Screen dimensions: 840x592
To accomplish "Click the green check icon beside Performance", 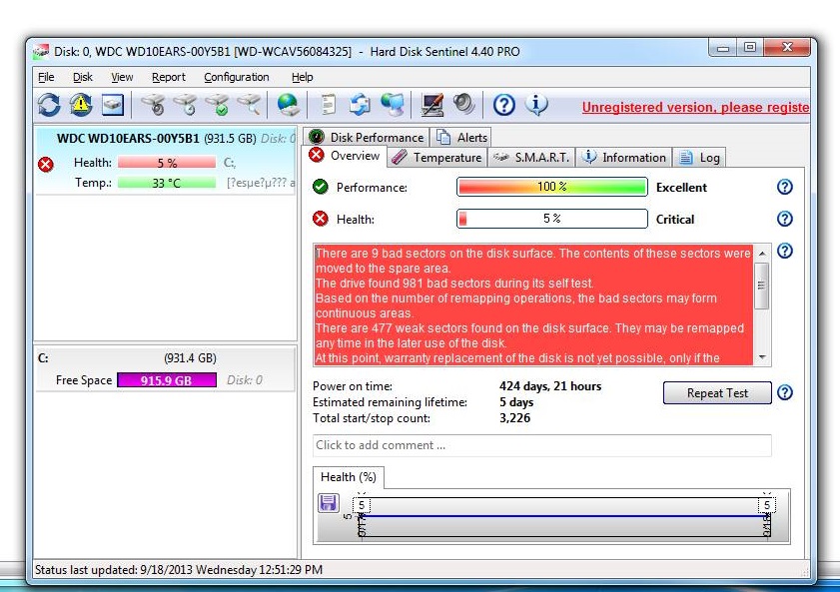I will coord(321,187).
